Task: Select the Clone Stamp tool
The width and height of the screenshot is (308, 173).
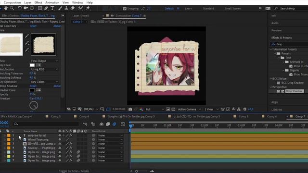Action: point(66,8)
